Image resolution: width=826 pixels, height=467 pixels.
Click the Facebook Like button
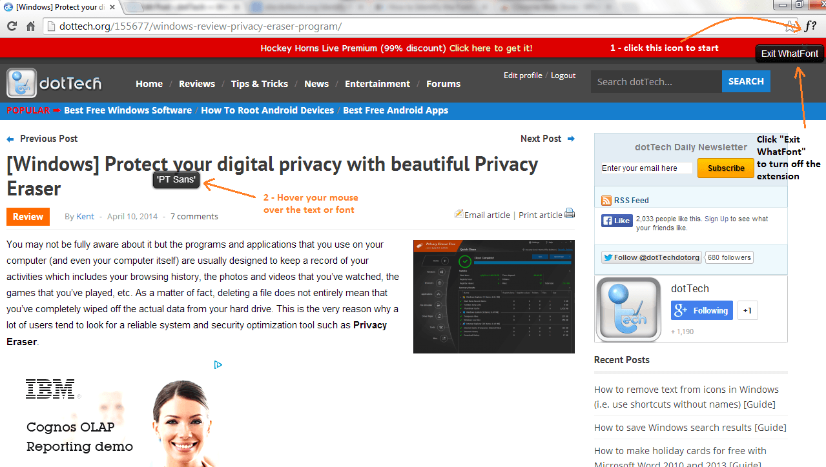click(x=617, y=221)
